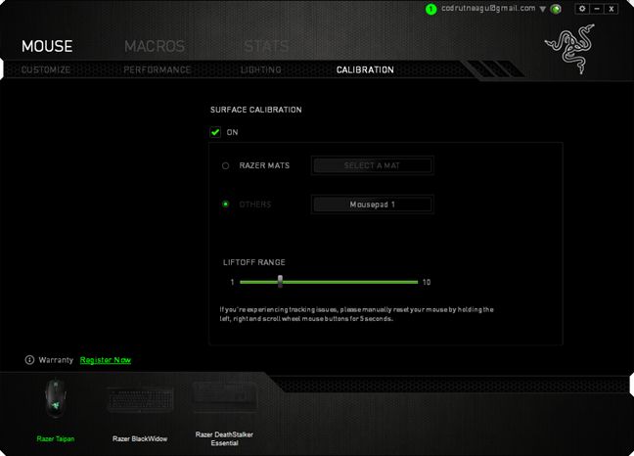634x456 pixels.
Task: Close the Synapse window
Action: (x=611, y=9)
